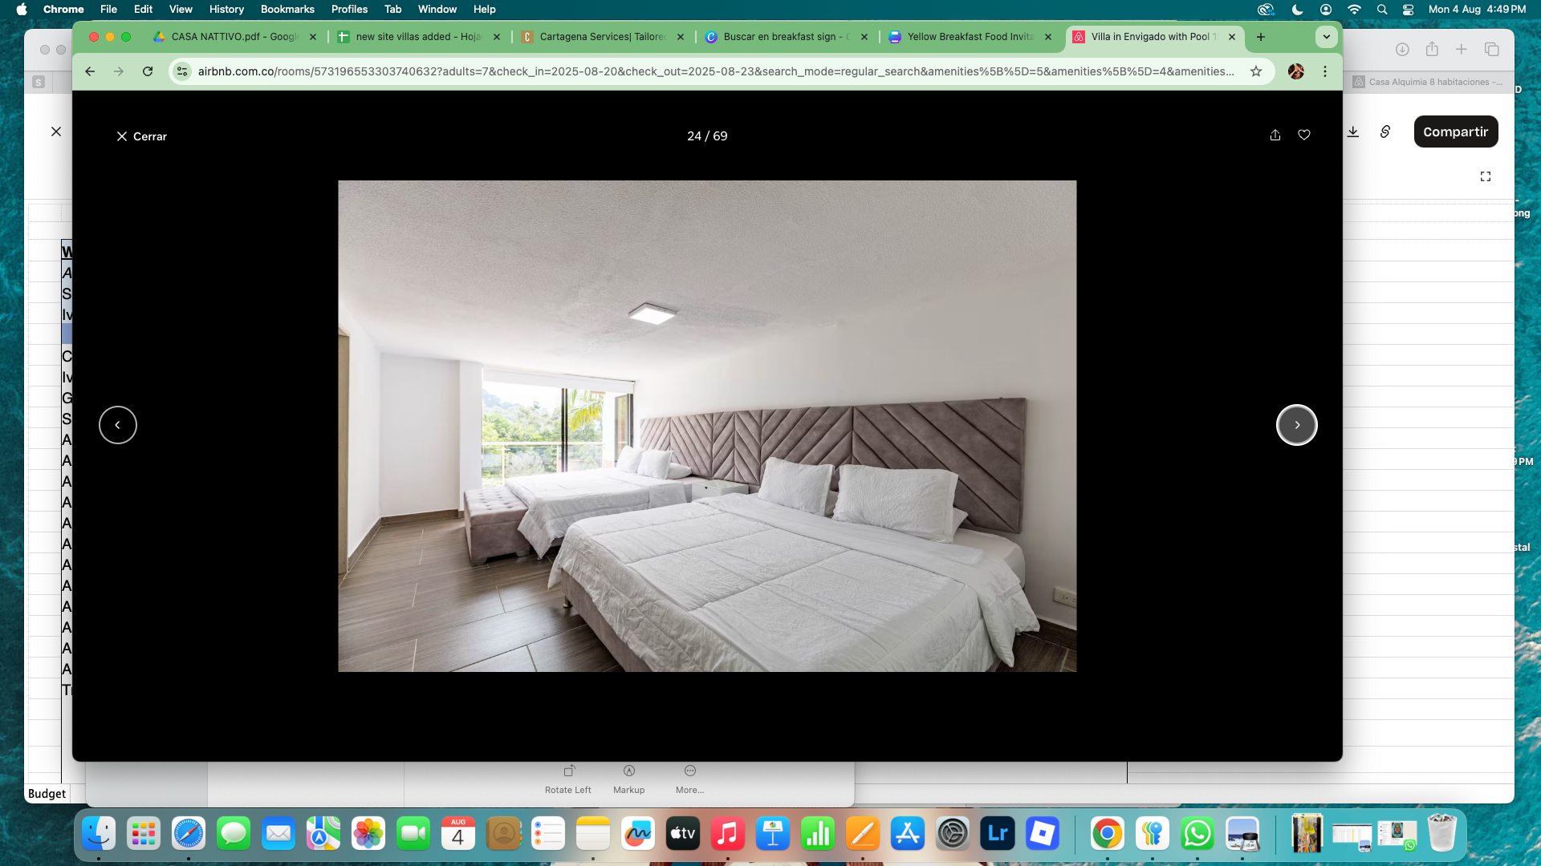
Task: Switch to Cartagena Services tab
Action: [602, 37]
